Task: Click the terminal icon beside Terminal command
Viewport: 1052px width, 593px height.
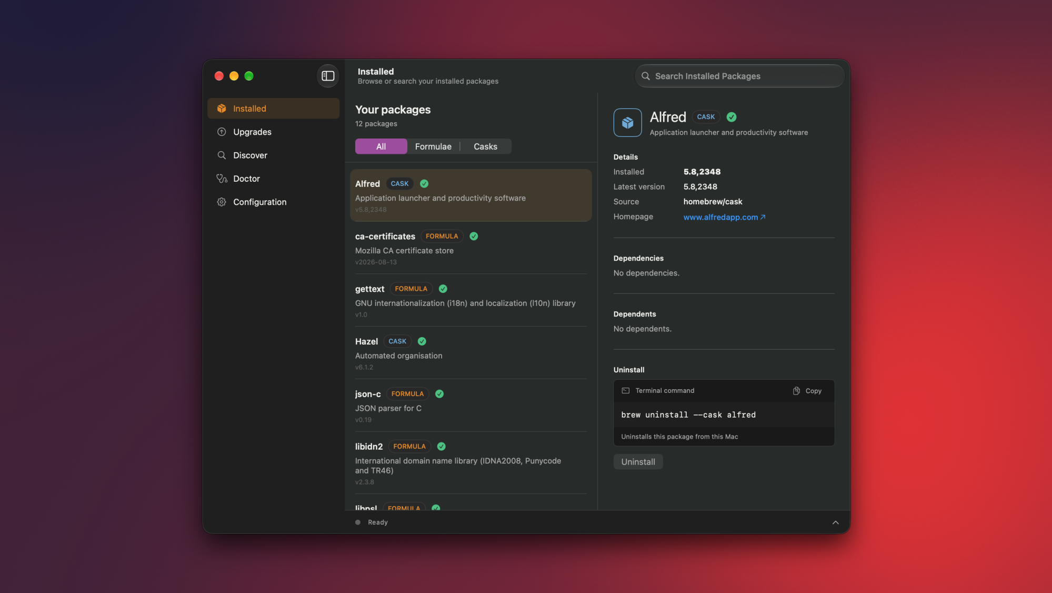Action: click(x=626, y=391)
